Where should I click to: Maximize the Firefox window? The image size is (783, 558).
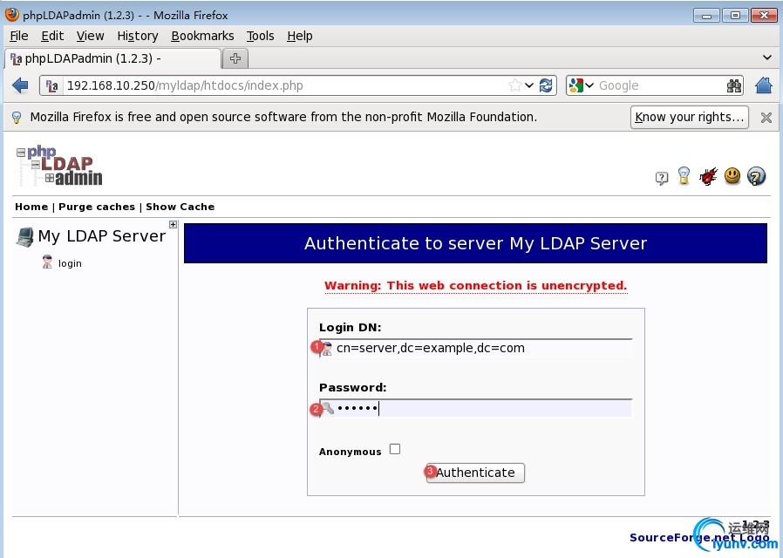[x=735, y=16]
